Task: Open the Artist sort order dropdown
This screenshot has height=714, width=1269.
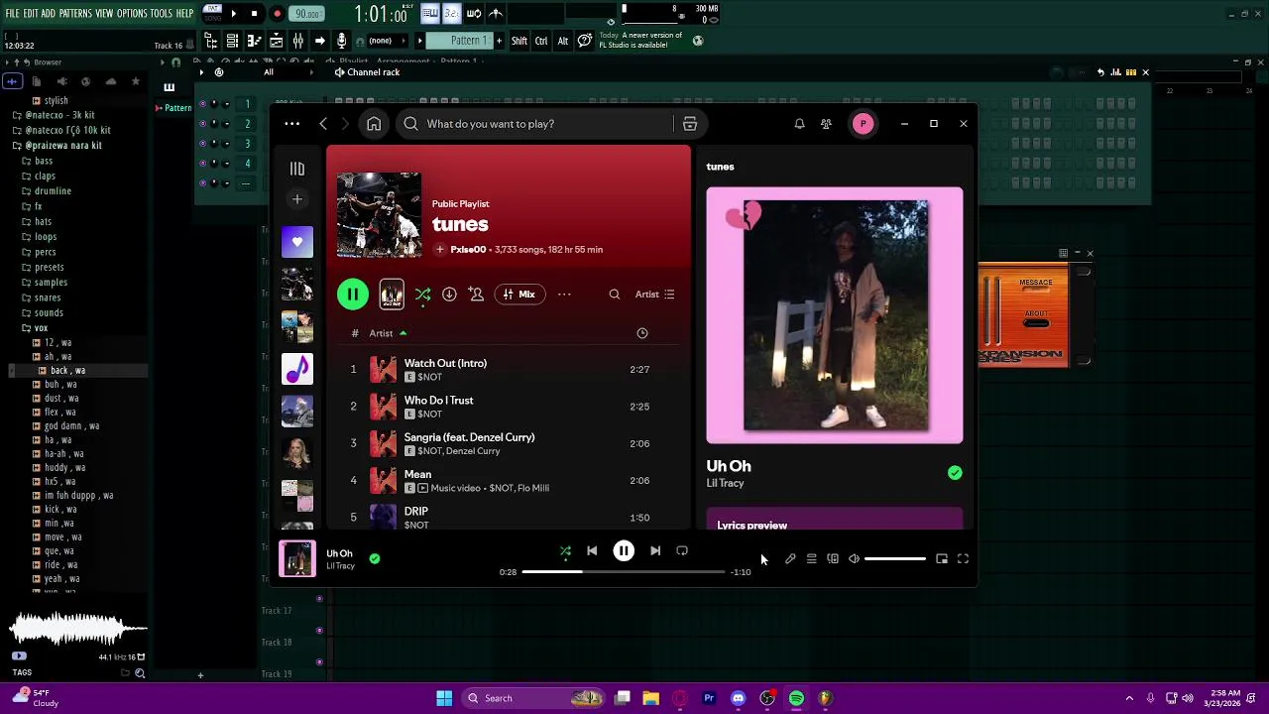Action: [x=655, y=295]
